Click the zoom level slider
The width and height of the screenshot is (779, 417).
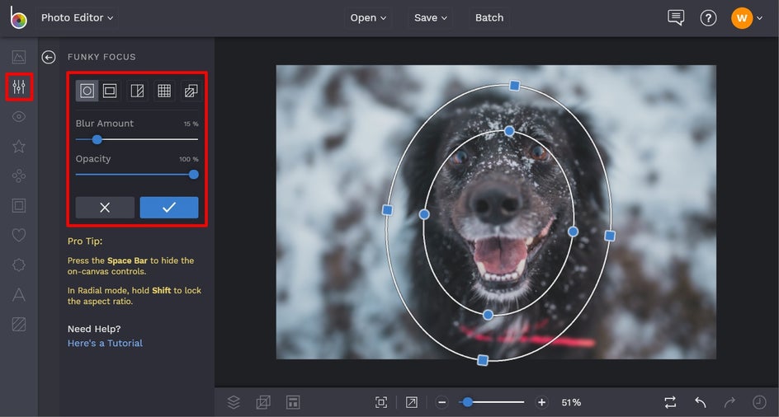492,402
